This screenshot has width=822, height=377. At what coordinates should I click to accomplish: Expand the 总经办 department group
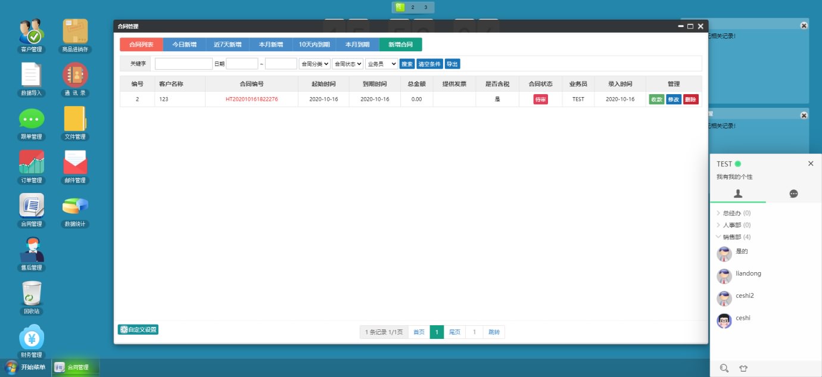point(733,213)
